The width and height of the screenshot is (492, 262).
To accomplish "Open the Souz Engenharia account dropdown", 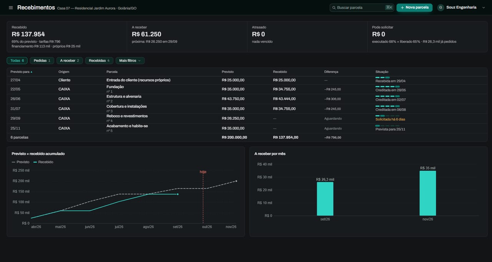I will tap(461, 8).
